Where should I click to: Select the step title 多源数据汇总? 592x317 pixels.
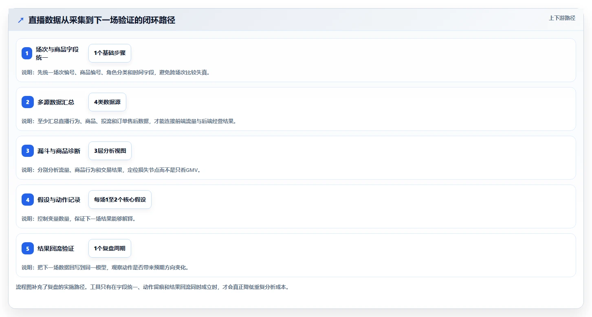(x=56, y=102)
